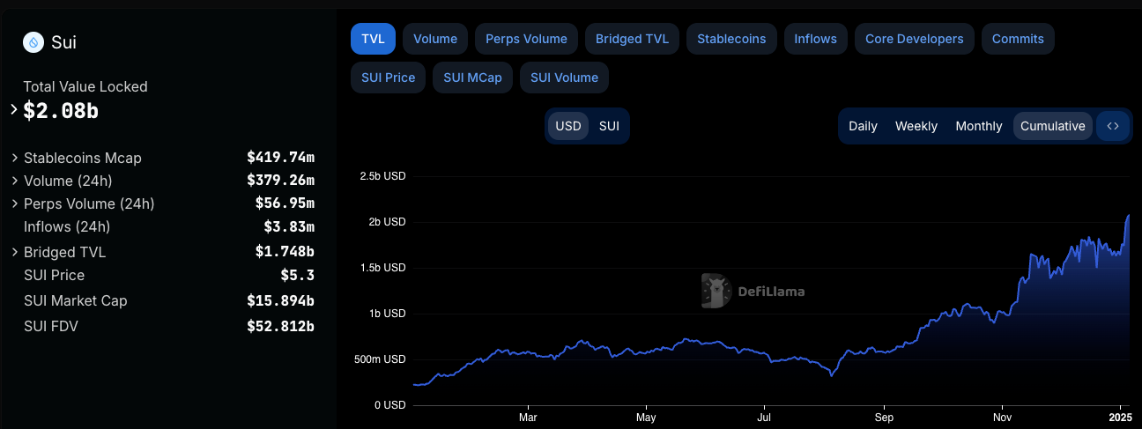
Task: Toggle the SUI Price series
Action: click(x=388, y=78)
